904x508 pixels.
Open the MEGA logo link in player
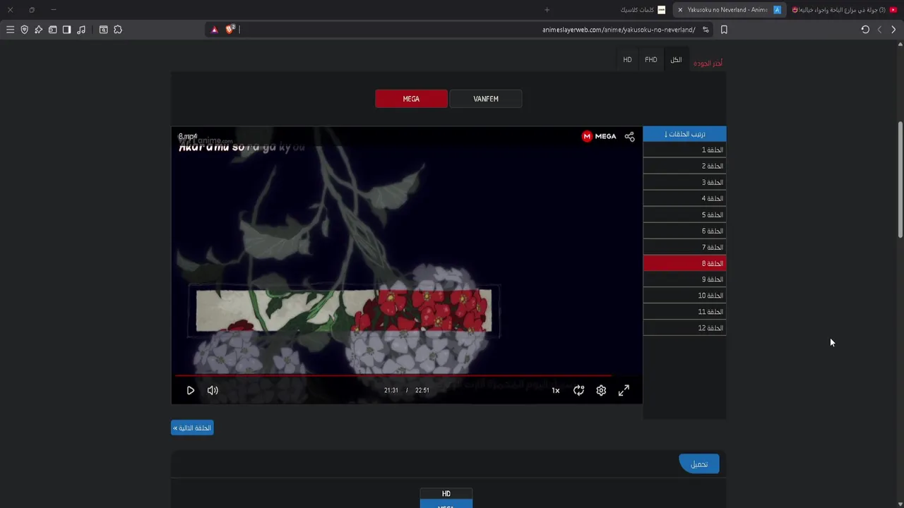(599, 136)
